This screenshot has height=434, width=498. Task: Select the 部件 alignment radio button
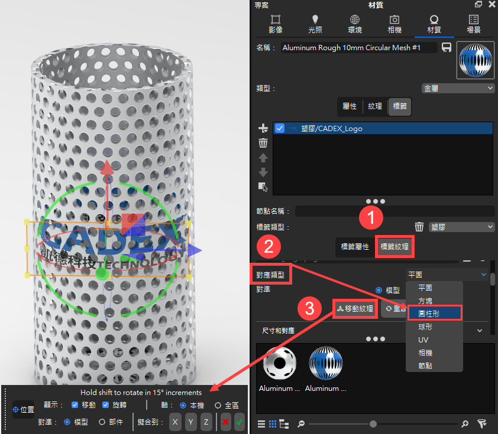[102, 422]
